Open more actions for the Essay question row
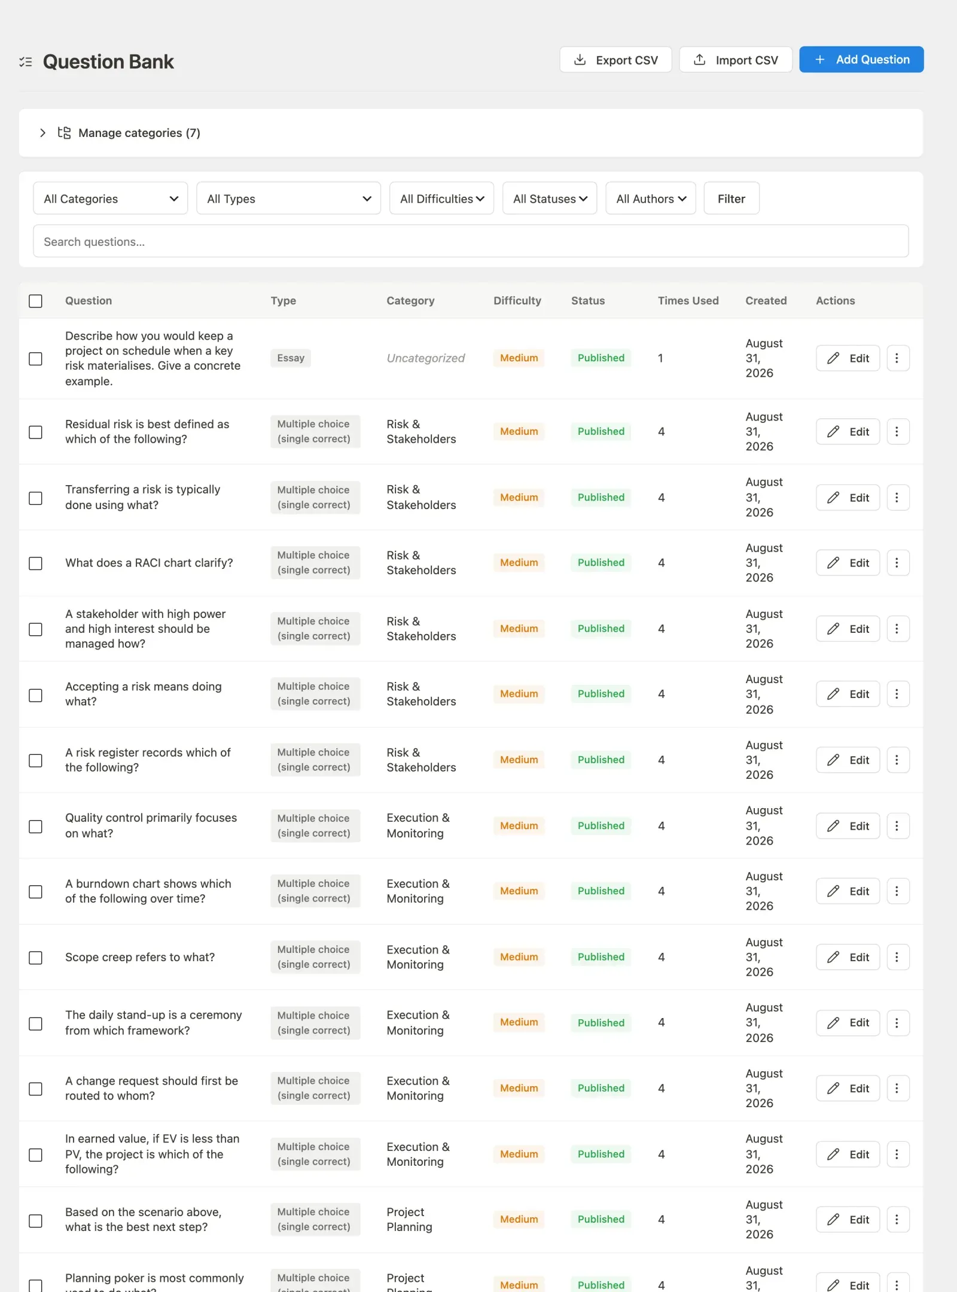This screenshot has height=1292, width=957. coord(897,358)
